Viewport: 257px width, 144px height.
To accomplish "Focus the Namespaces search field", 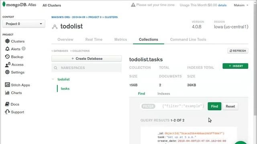I will (x=87, y=68).
